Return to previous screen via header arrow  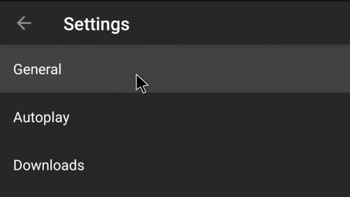24,23
